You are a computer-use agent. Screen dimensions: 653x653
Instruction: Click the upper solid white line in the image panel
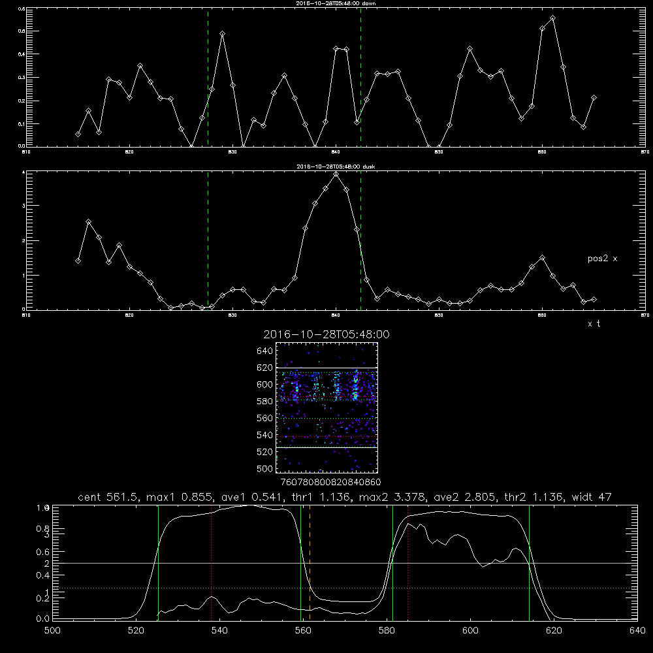click(326, 368)
